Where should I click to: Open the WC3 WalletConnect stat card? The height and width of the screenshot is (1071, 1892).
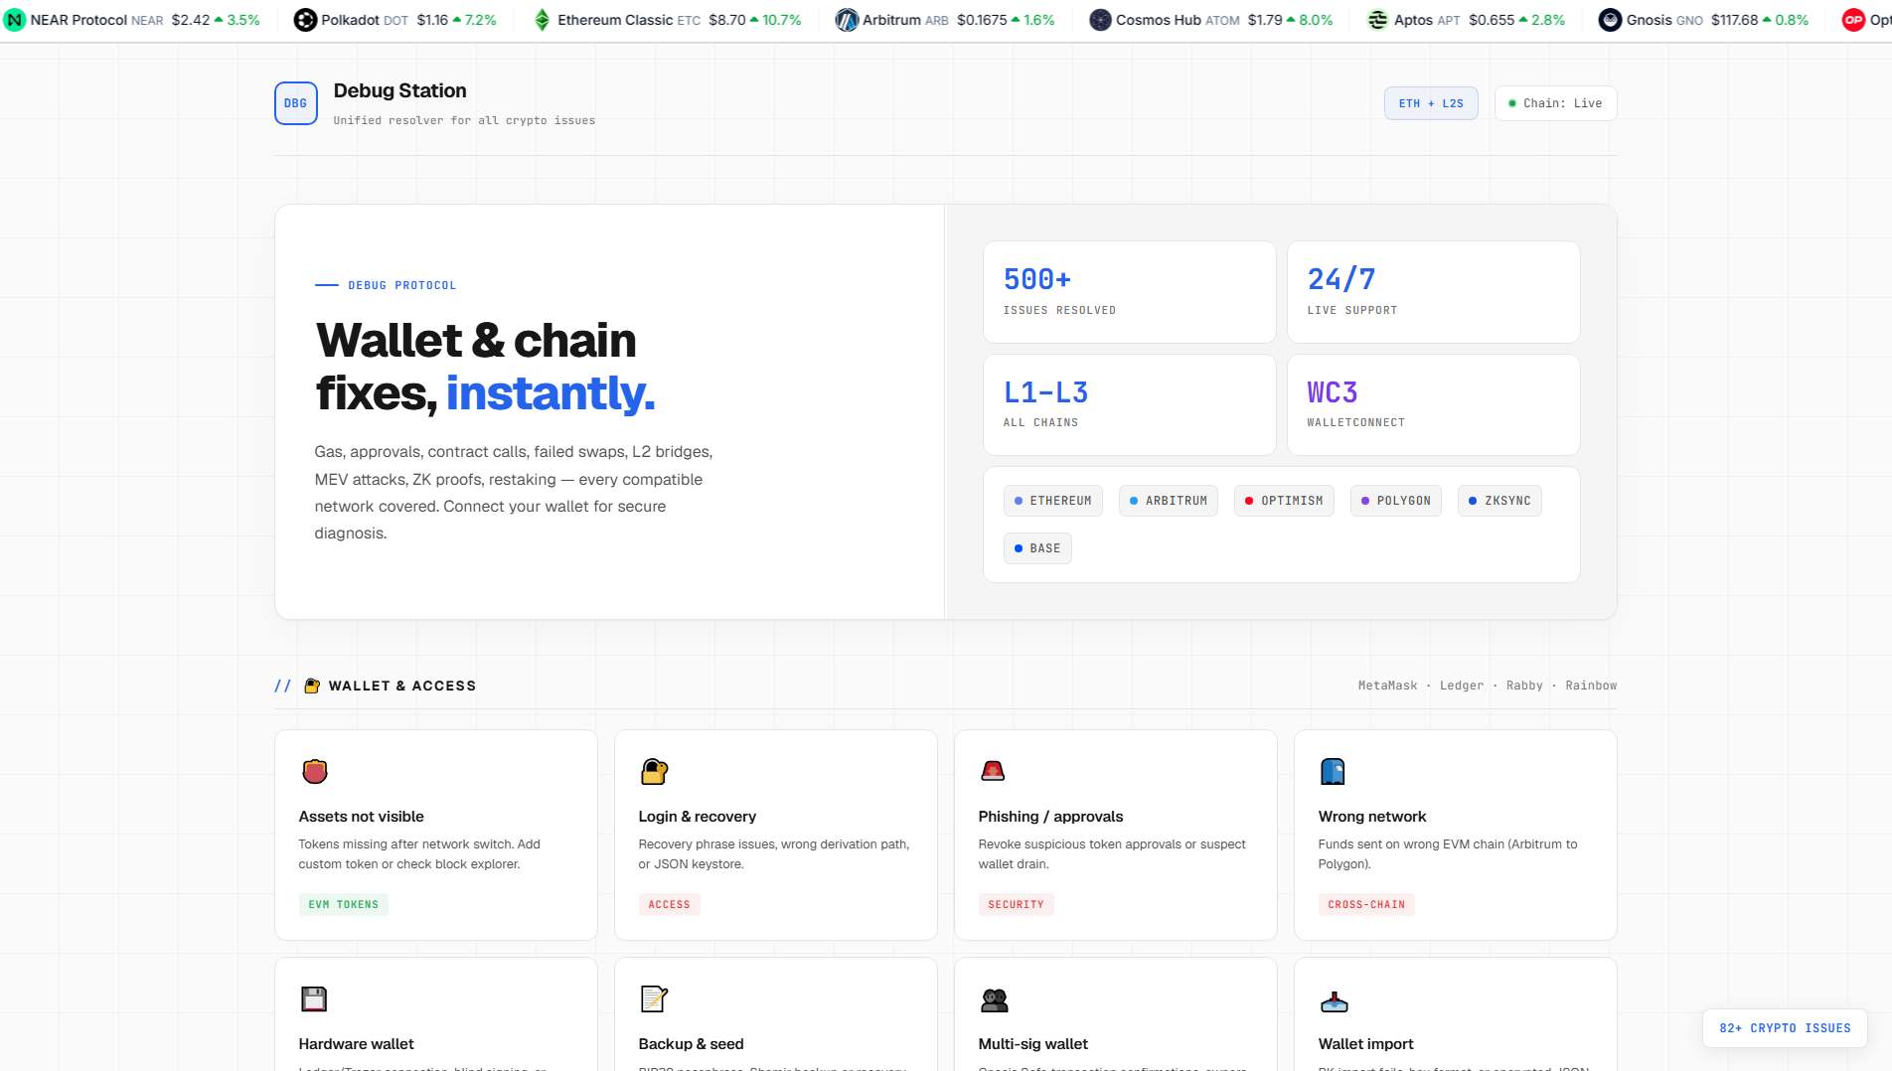click(1433, 404)
